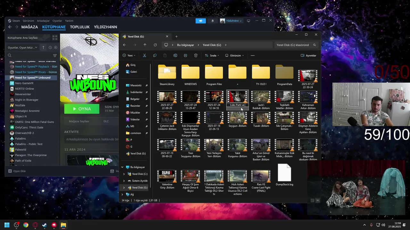
Task: Click the Copy icon in Explorer toolbar
Action: tap(155, 55)
